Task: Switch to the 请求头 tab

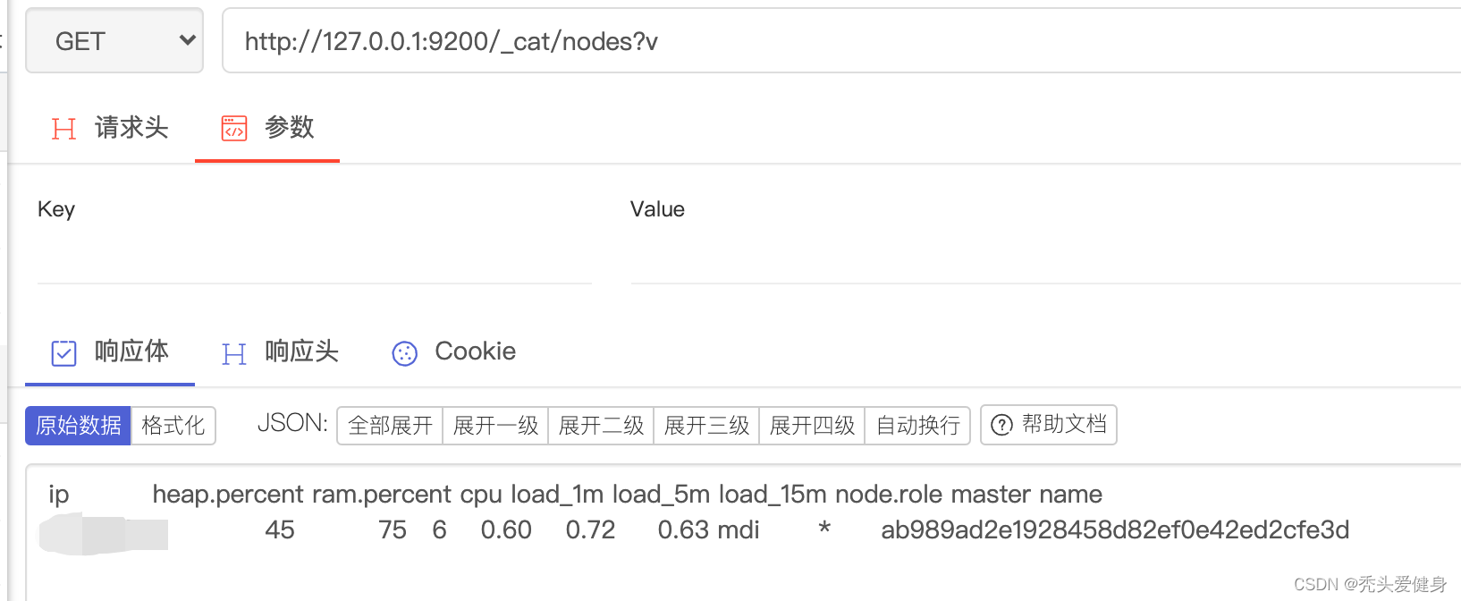Action: pyautogui.click(x=131, y=128)
